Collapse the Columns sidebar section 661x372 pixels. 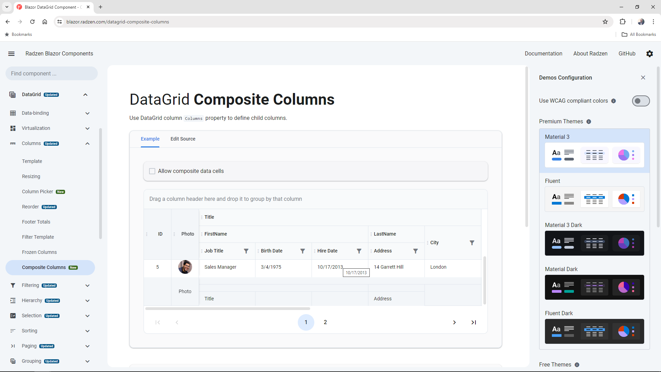(87, 144)
